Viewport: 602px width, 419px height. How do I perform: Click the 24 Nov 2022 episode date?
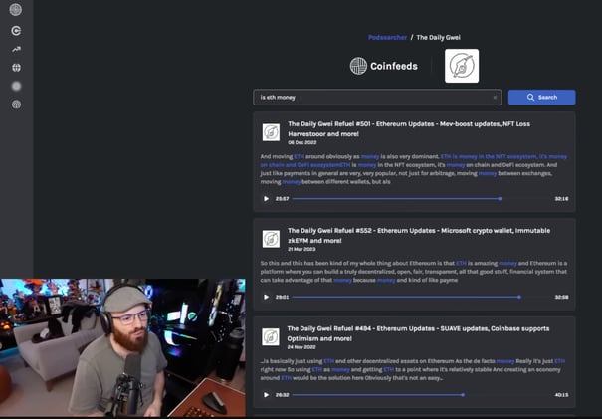point(301,347)
